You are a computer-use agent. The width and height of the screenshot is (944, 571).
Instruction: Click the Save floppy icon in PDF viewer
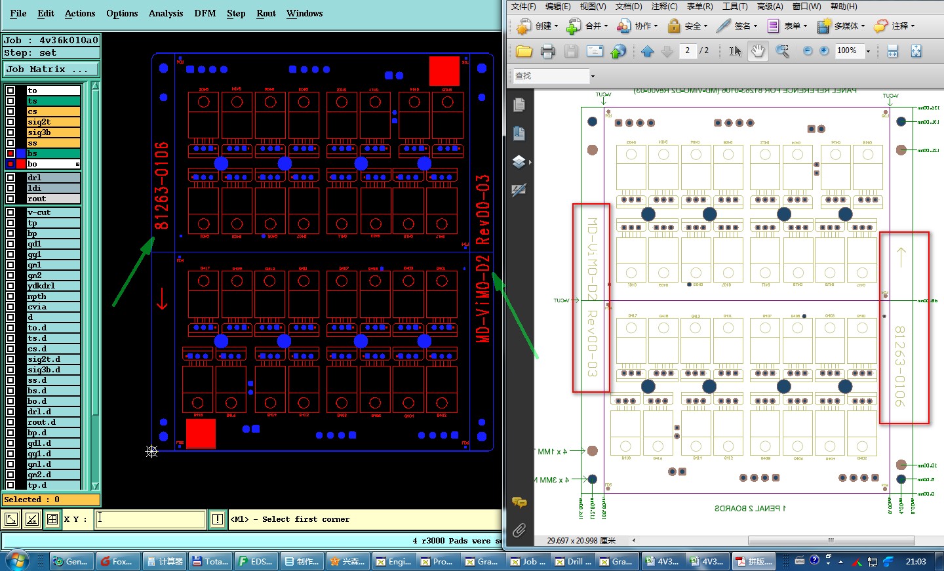[571, 51]
